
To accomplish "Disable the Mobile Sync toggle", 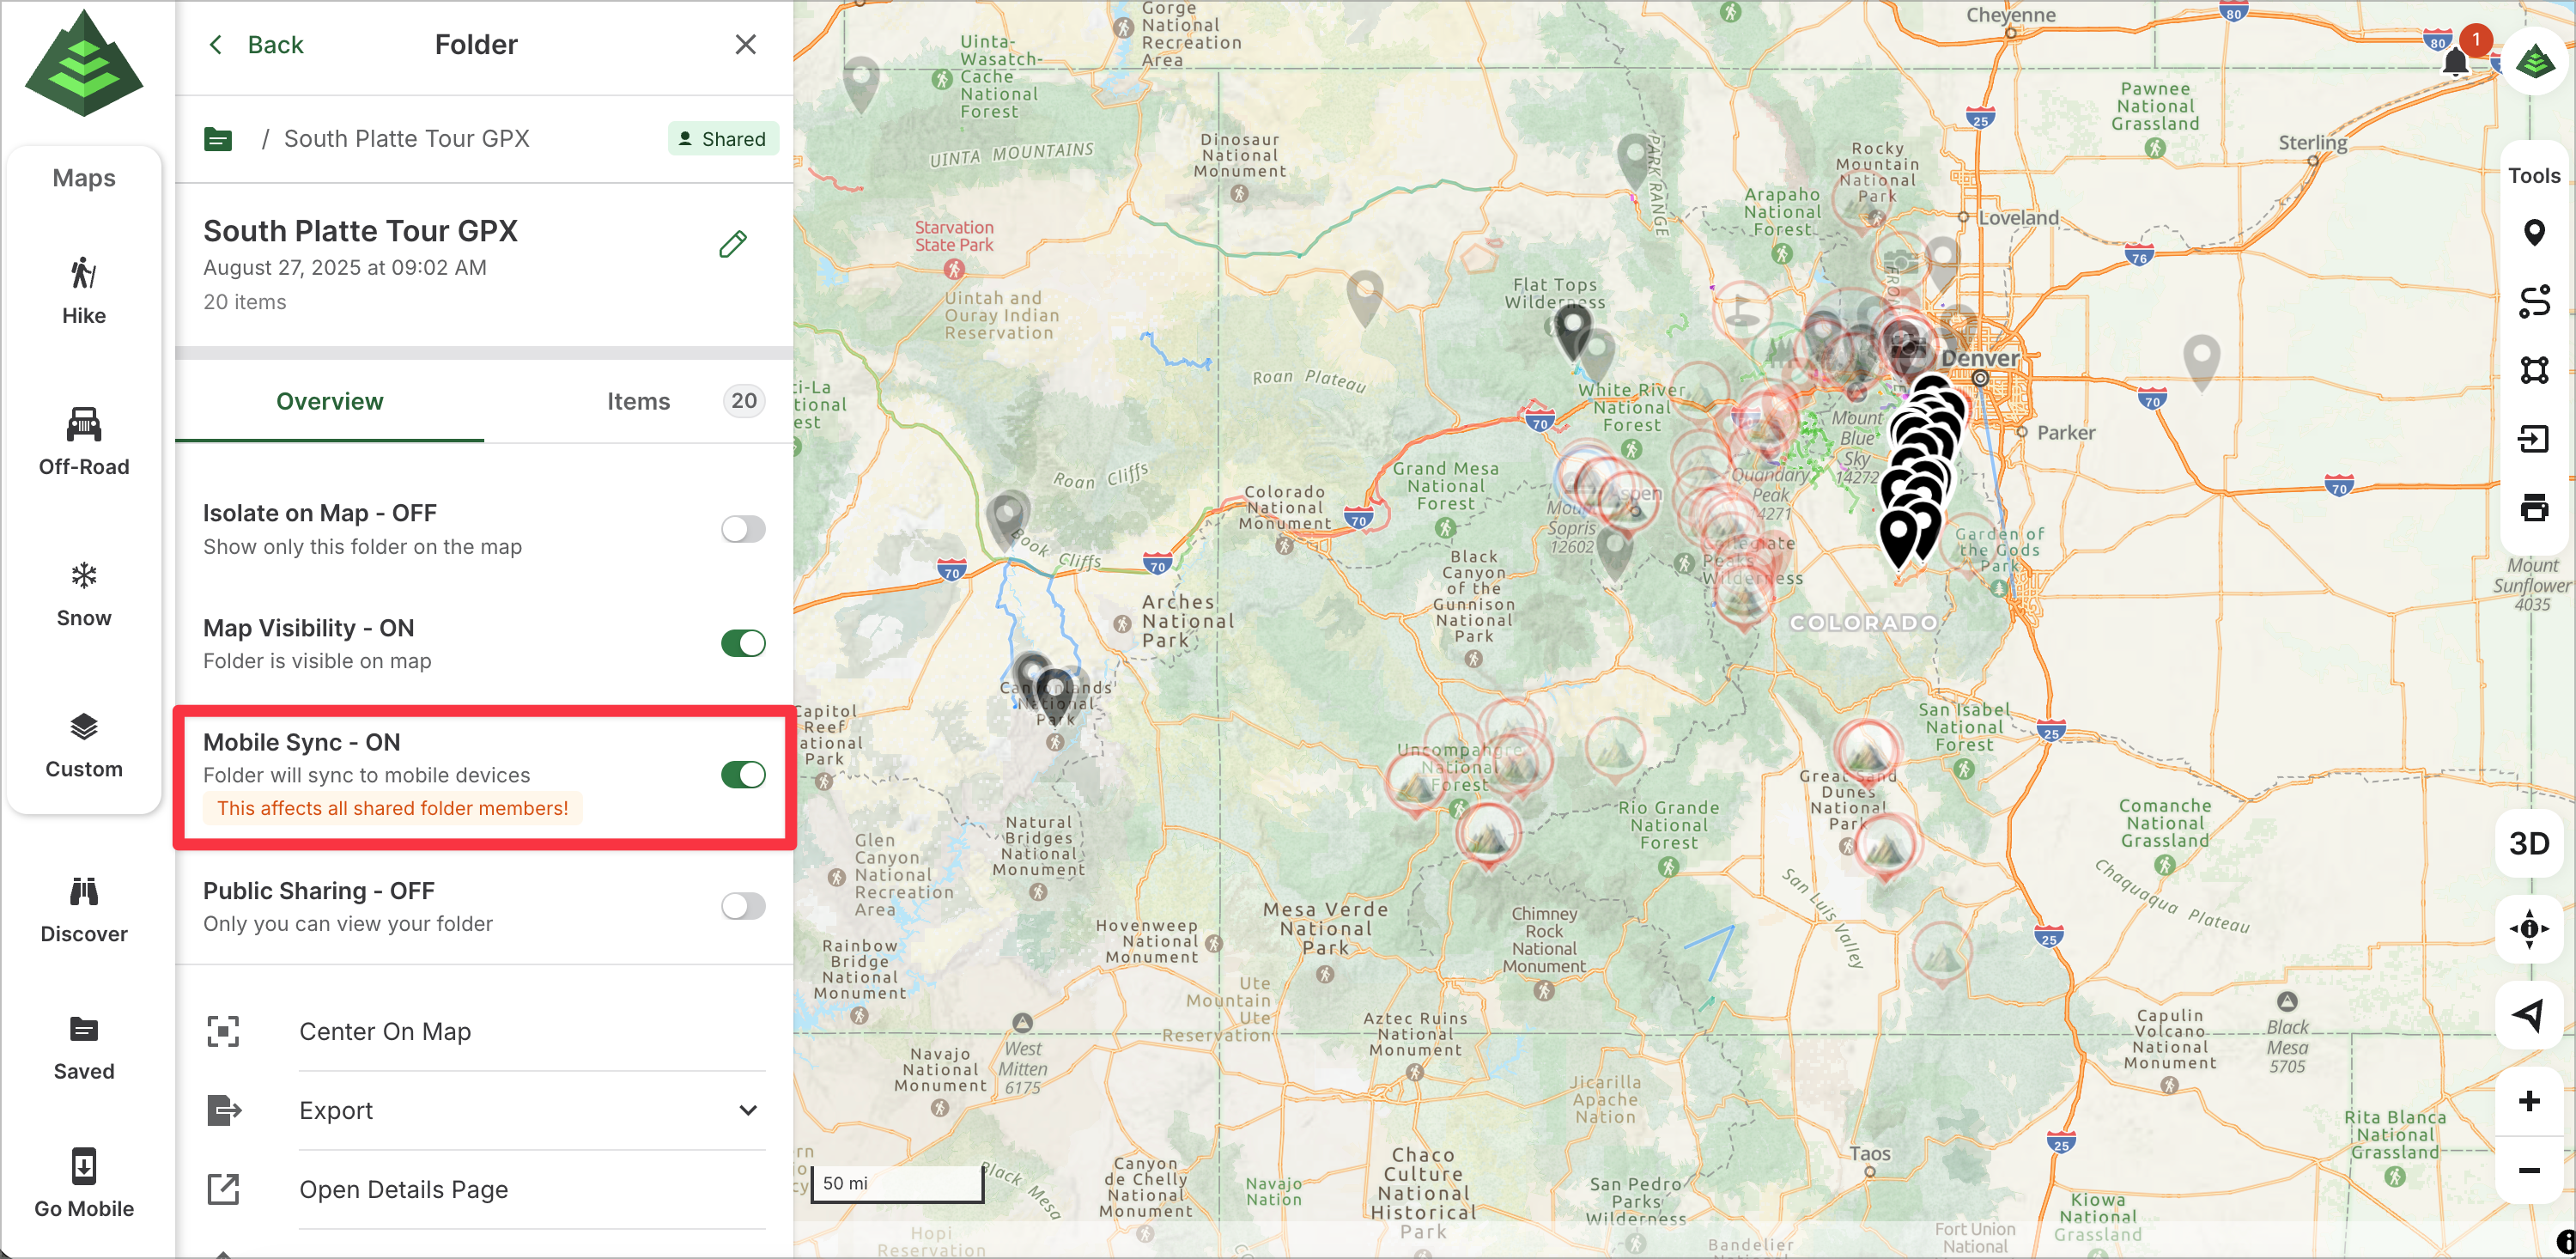I will [743, 774].
